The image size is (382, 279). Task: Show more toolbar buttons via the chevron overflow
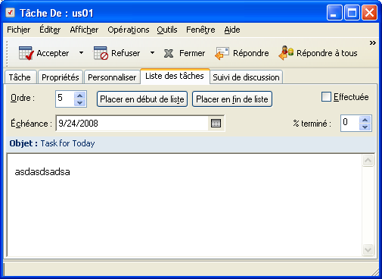[x=373, y=42]
